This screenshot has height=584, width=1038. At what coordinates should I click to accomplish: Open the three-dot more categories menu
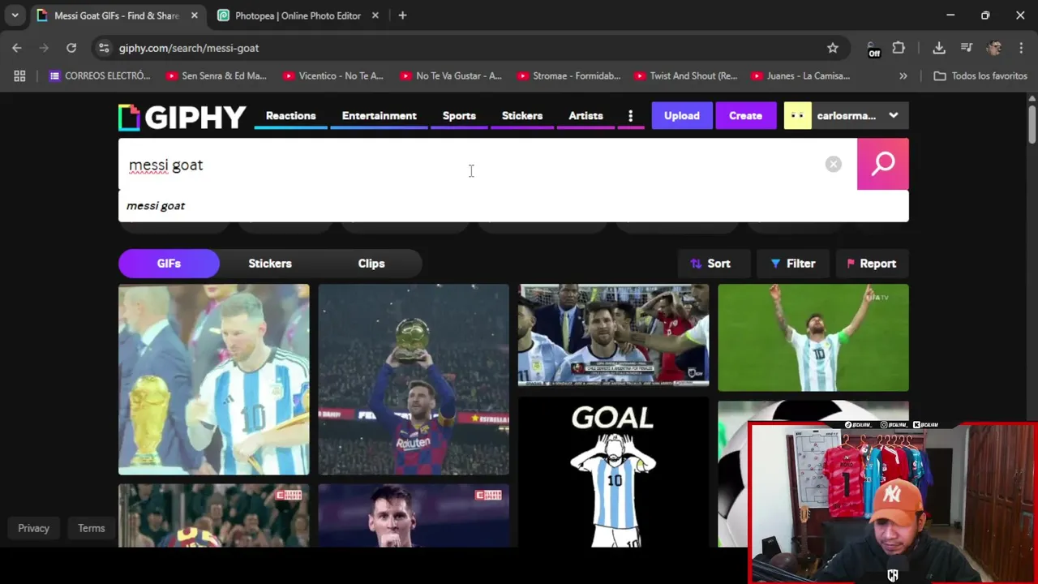(630, 116)
